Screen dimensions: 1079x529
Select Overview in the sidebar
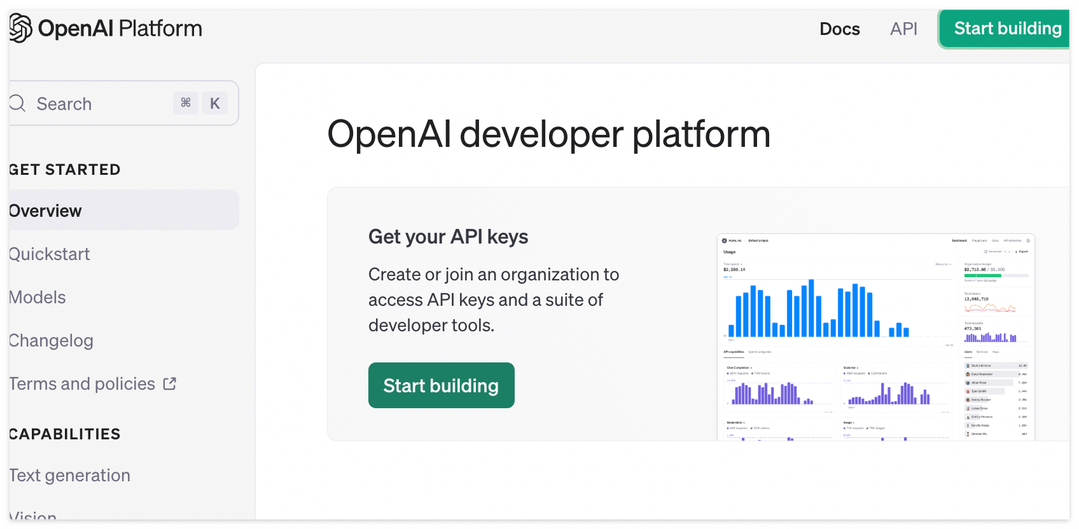tap(123, 210)
